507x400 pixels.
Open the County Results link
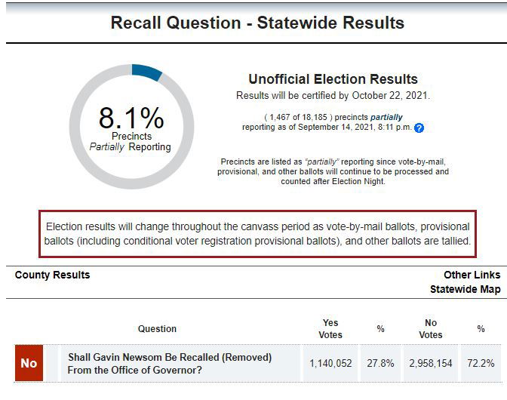point(52,275)
